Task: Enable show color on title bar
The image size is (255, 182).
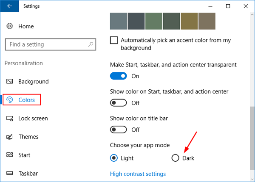Action: (x=119, y=129)
